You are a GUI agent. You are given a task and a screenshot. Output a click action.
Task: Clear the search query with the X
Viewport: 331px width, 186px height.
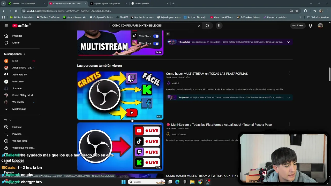(x=199, y=26)
